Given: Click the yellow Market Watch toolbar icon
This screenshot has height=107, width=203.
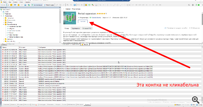Looking at the screenshot, I should (11, 5).
